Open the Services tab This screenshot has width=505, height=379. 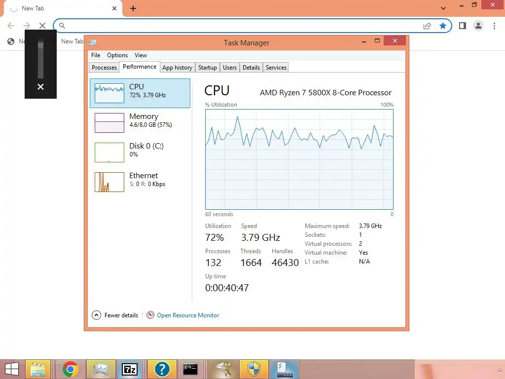click(x=276, y=67)
